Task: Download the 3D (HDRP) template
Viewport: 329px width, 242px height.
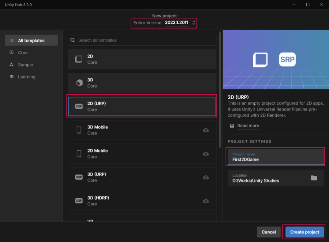Action: (206, 201)
